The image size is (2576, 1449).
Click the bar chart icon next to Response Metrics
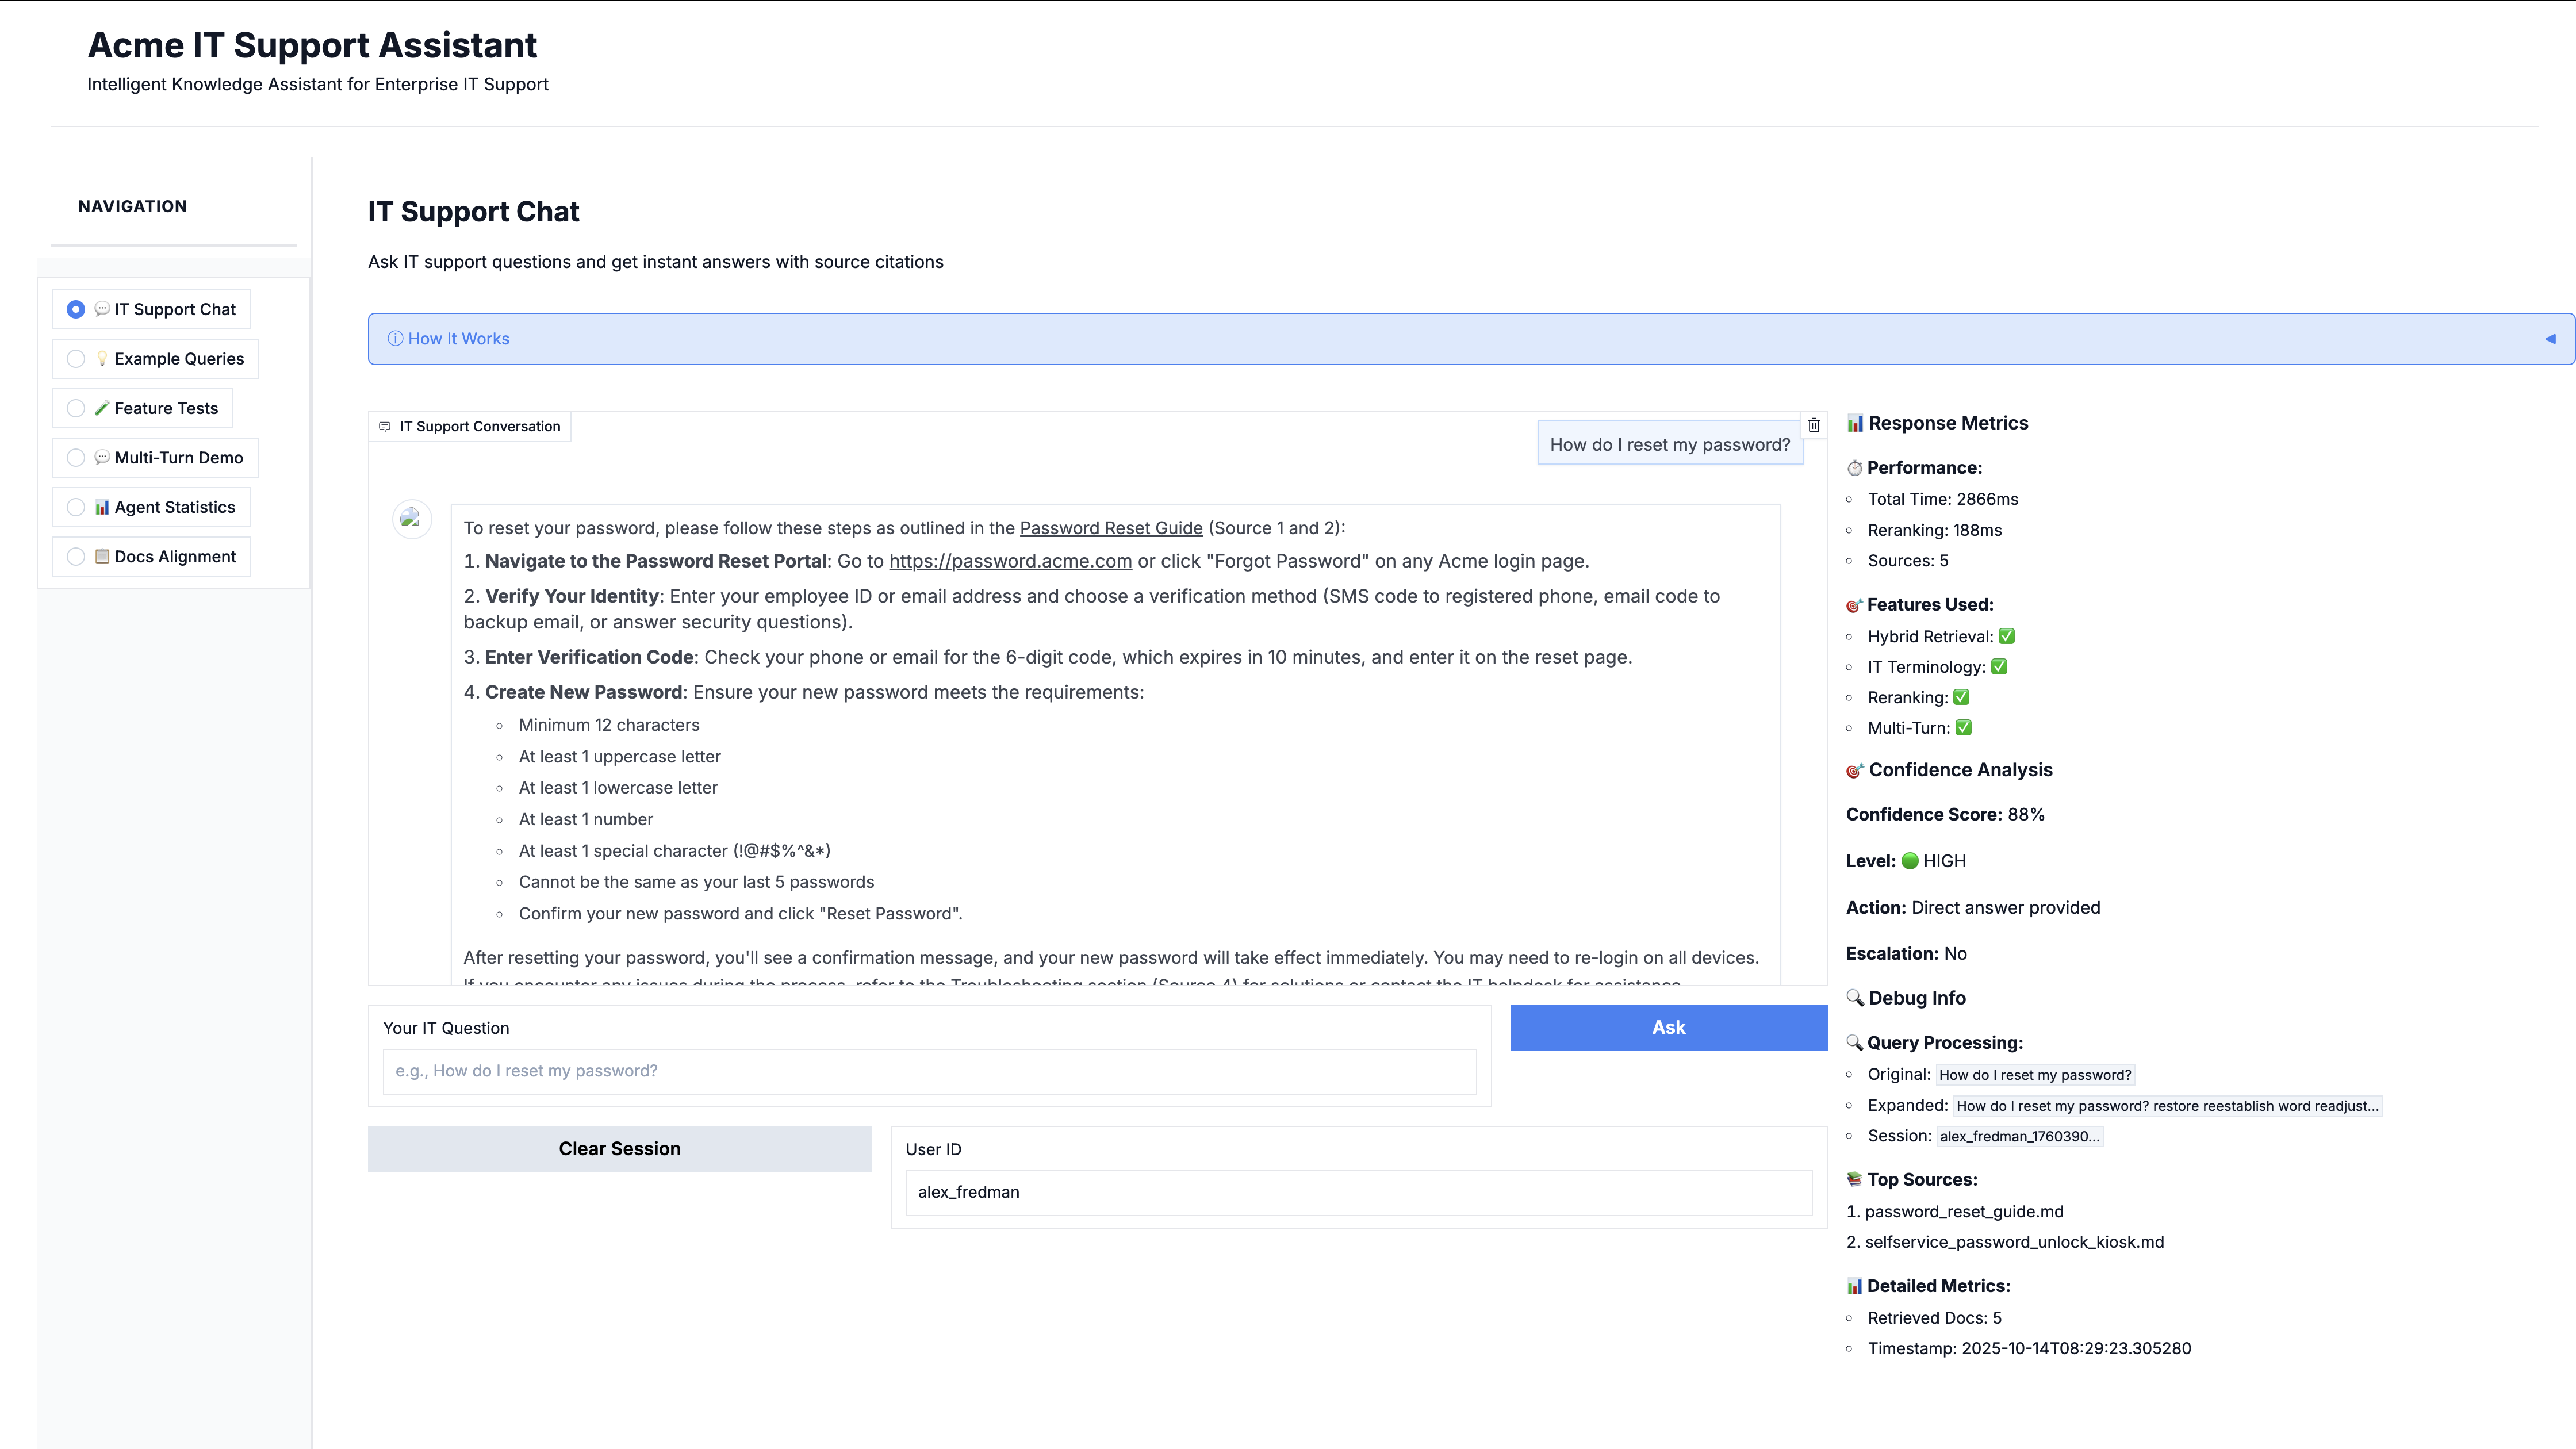1855,423
